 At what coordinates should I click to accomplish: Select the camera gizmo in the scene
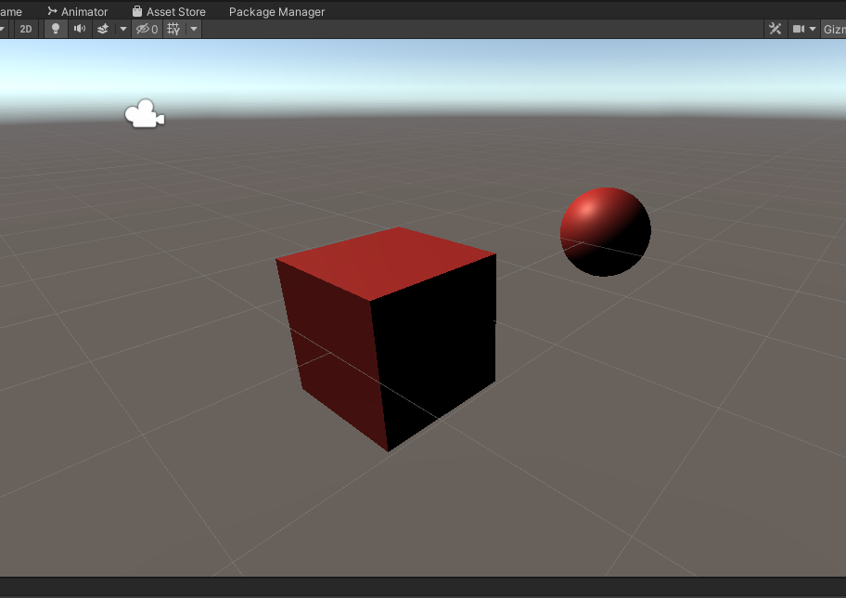coord(144,113)
